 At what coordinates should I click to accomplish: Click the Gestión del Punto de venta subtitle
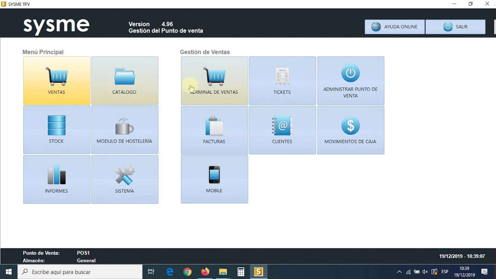click(166, 31)
